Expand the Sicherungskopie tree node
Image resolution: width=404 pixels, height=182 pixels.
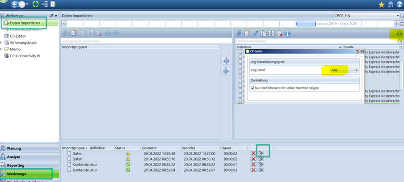tap(2, 43)
